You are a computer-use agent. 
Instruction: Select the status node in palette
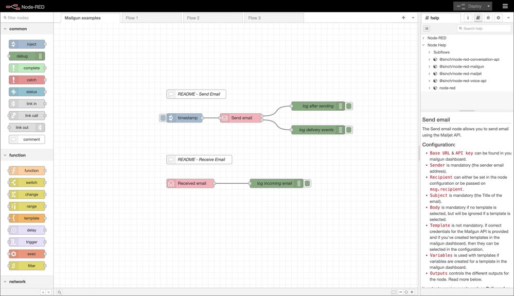click(x=27, y=92)
